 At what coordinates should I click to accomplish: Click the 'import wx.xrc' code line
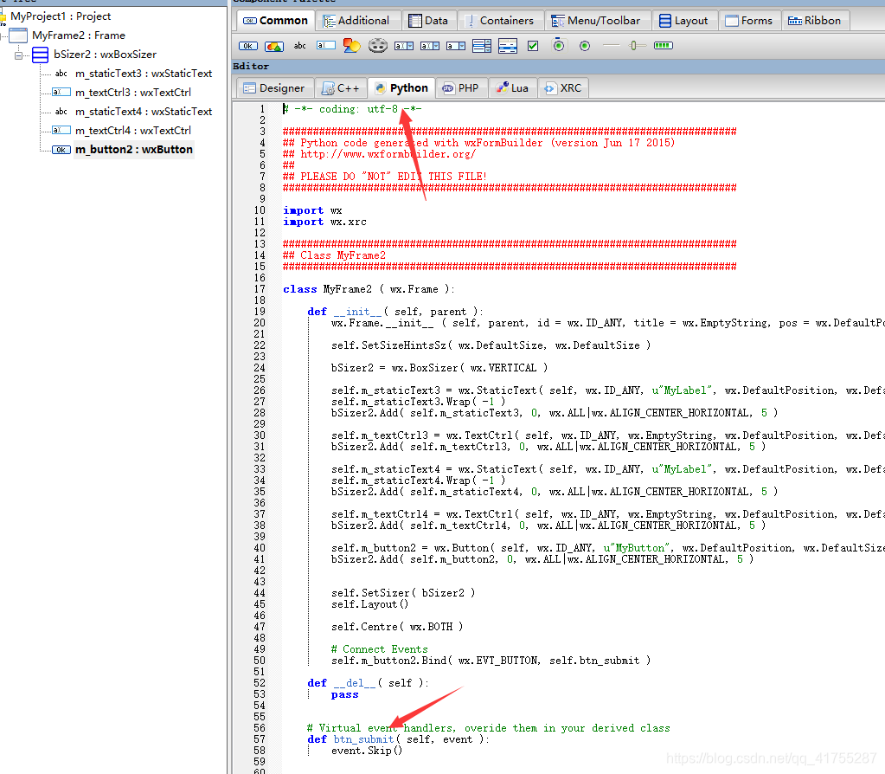point(324,222)
